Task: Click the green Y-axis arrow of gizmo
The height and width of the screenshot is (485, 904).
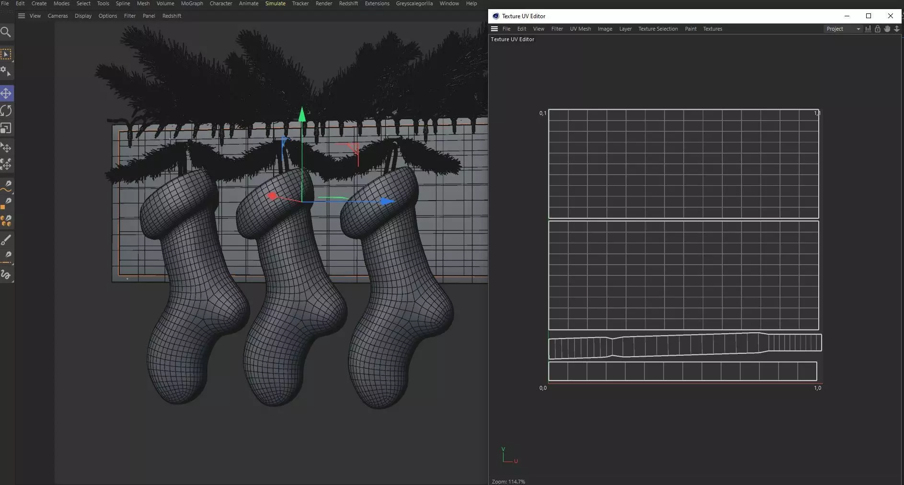Action: [302, 115]
